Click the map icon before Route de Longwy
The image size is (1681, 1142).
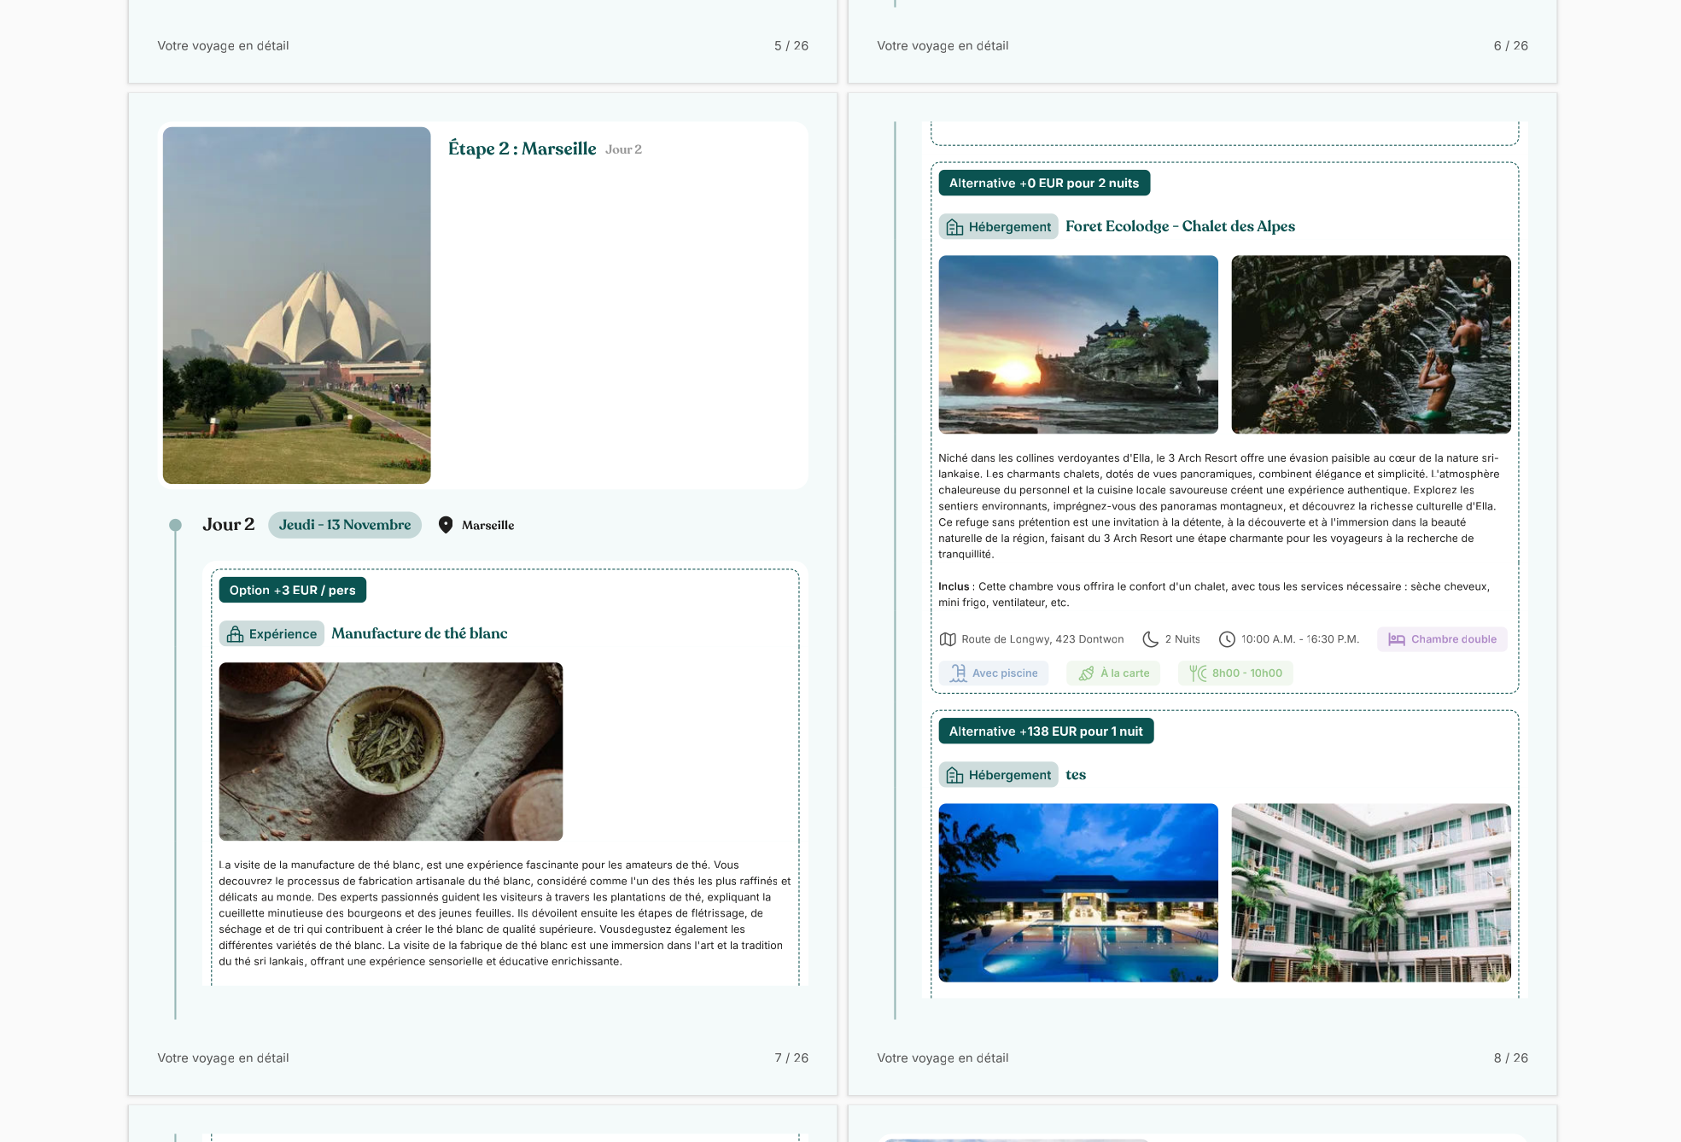(948, 639)
